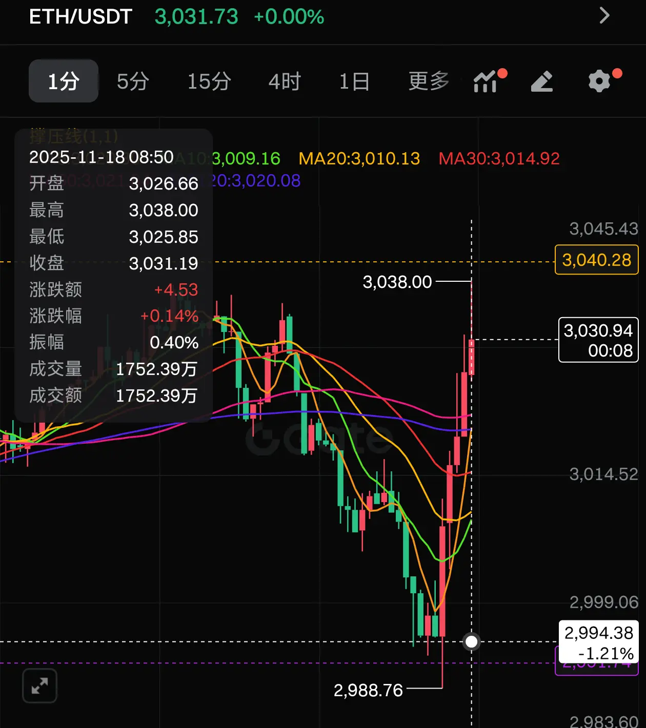This screenshot has width=646, height=728.
Task: Switch to 5分 timeframe
Action: (133, 81)
